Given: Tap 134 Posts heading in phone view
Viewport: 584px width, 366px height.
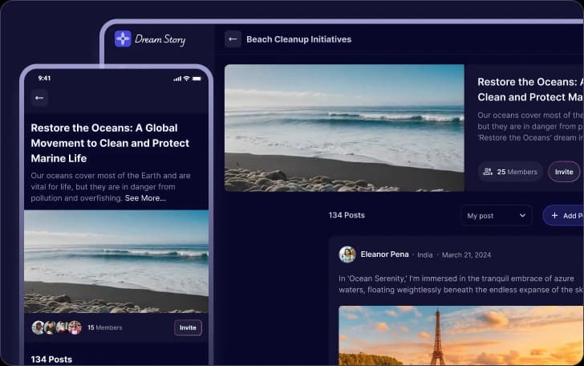Looking at the screenshot, I should 51,360.
